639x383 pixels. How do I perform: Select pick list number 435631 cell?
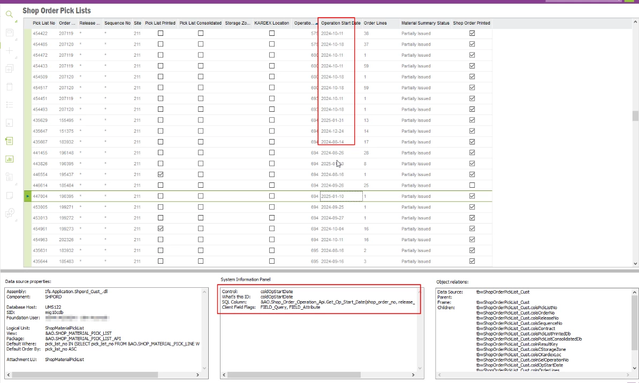40,250
